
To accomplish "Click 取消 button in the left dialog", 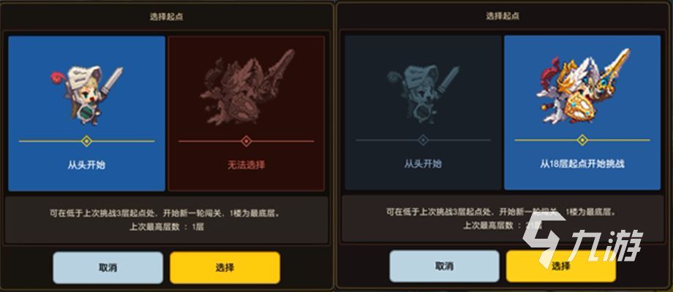I will 108,268.
